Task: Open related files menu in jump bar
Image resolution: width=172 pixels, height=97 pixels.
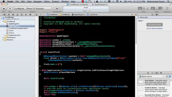Action: (x=37, y=15)
